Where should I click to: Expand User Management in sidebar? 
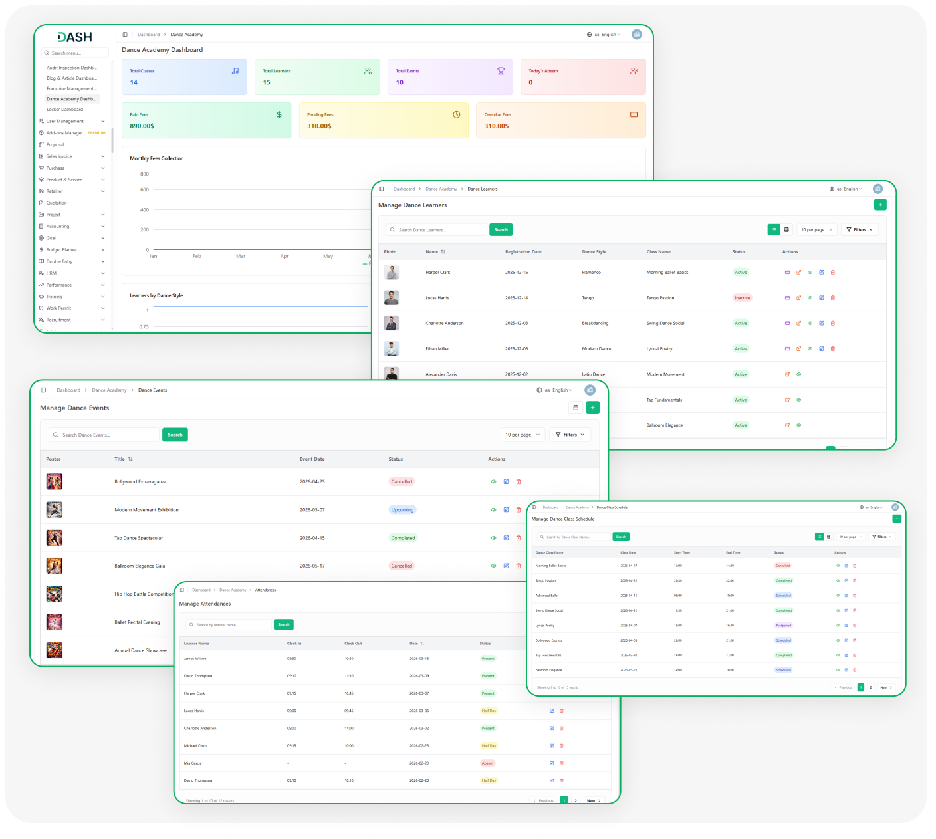pyautogui.click(x=72, y=121)
